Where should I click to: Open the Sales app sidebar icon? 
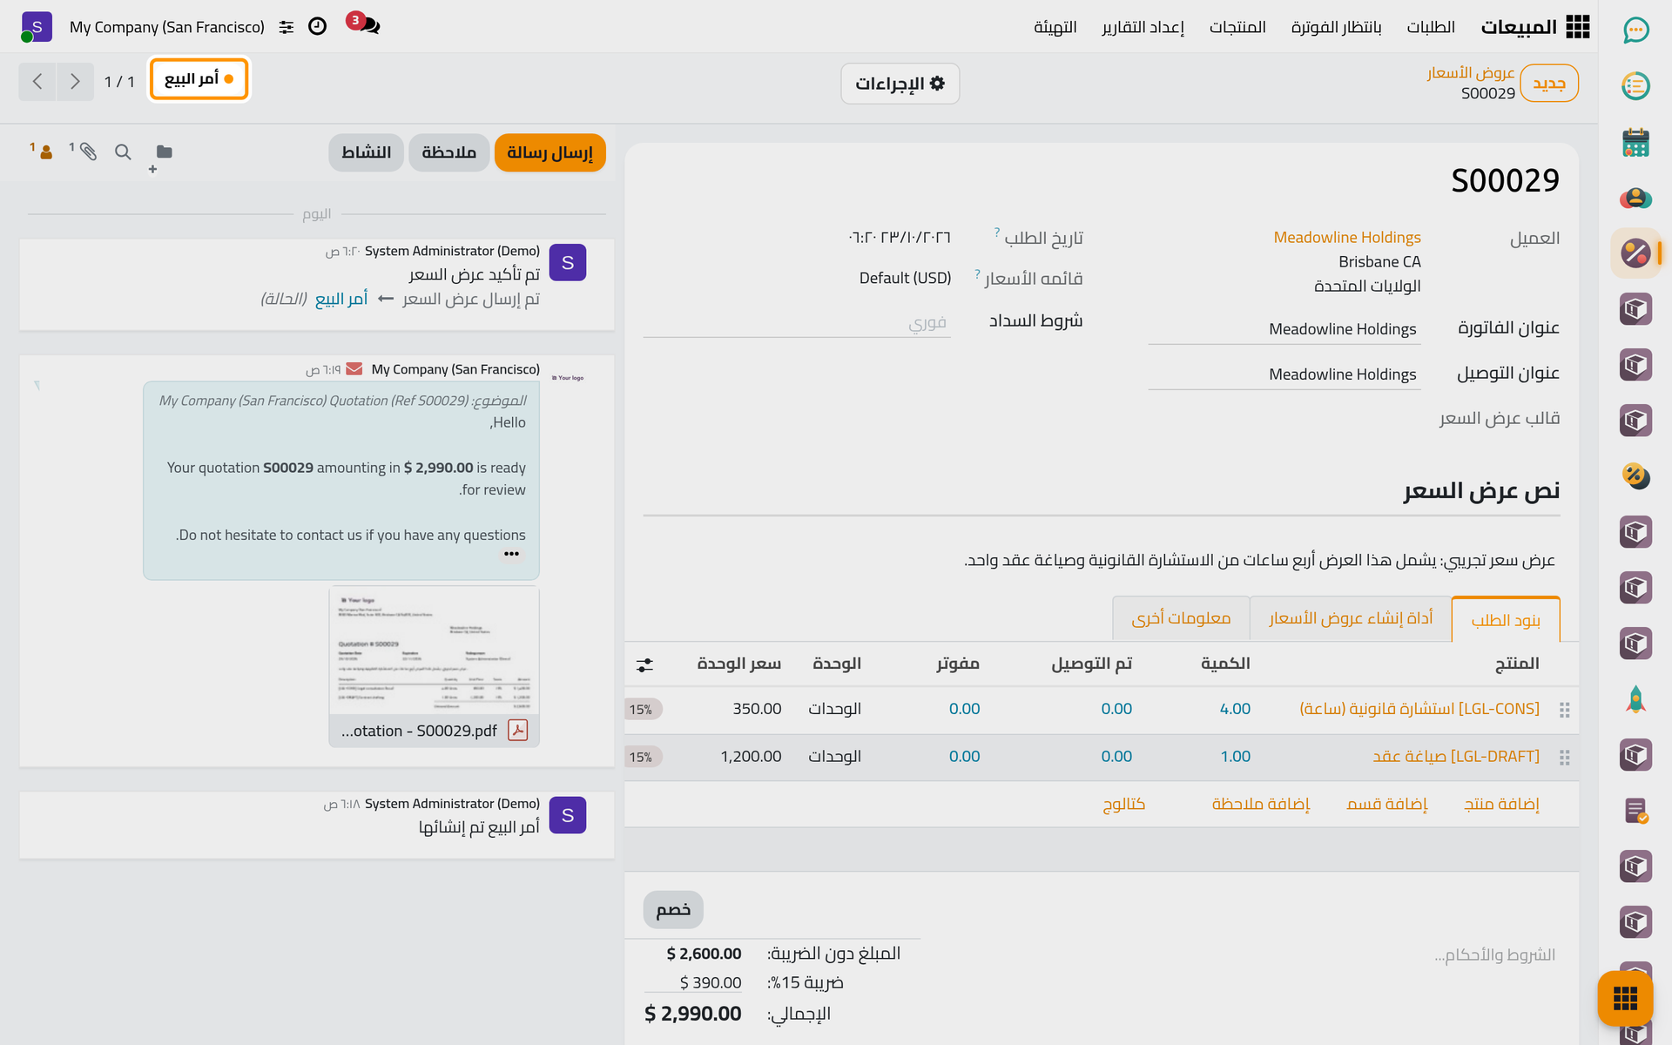(1635, 253)
